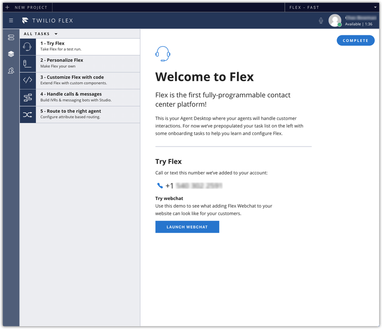Click the large headset icon above Welcome
382x329 pixels.
(x=163, y=54)
